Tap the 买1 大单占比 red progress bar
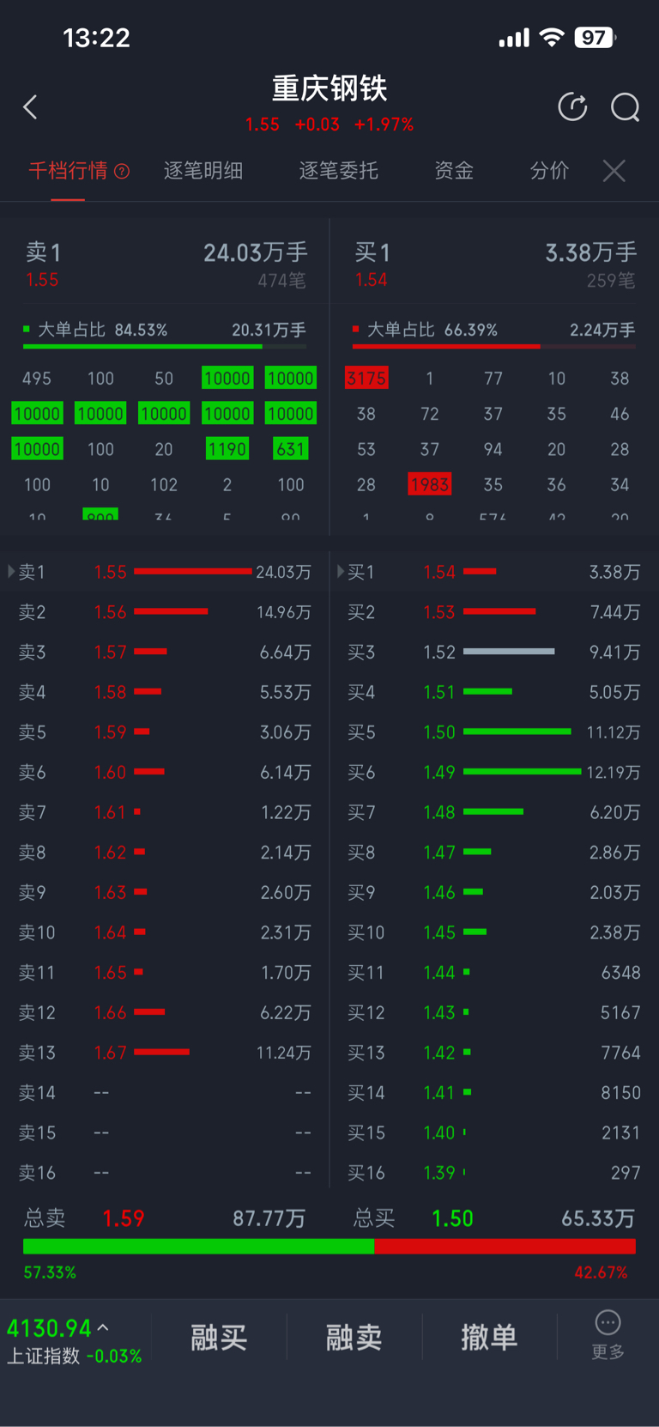The image size is (659, 1427). click(x=494, y=346)
